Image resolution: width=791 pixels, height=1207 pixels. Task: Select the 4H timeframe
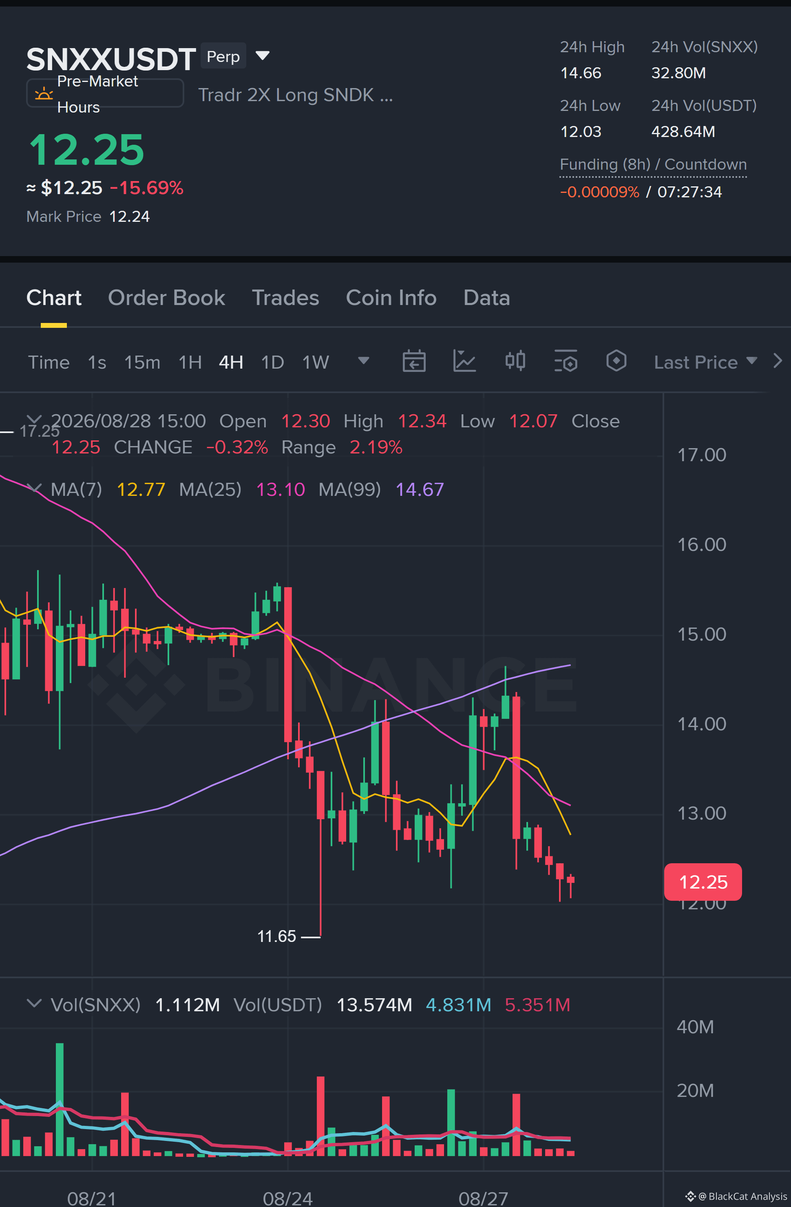click(x=231, y=362)
